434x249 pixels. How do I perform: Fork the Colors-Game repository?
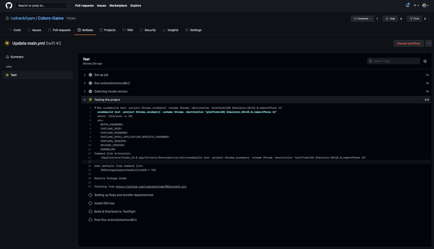[x=414, y=18]
